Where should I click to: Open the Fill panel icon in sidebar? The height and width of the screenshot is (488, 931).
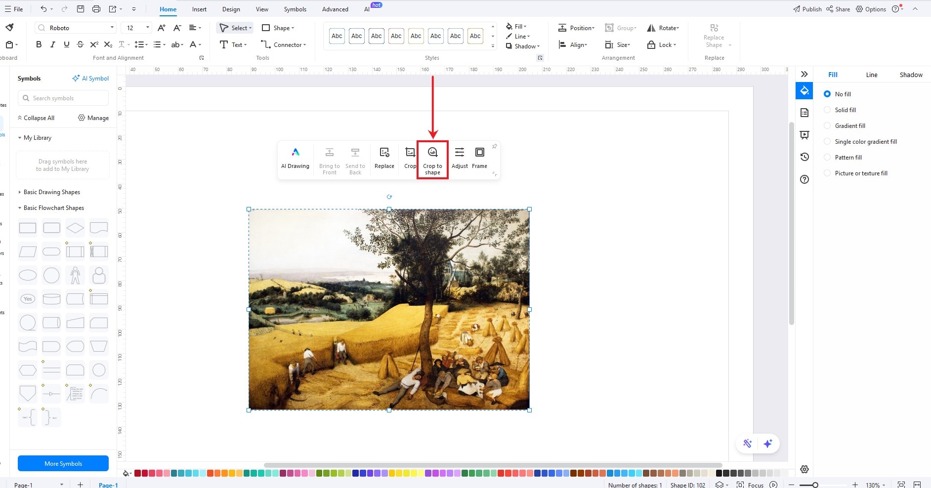pos(804,90)
